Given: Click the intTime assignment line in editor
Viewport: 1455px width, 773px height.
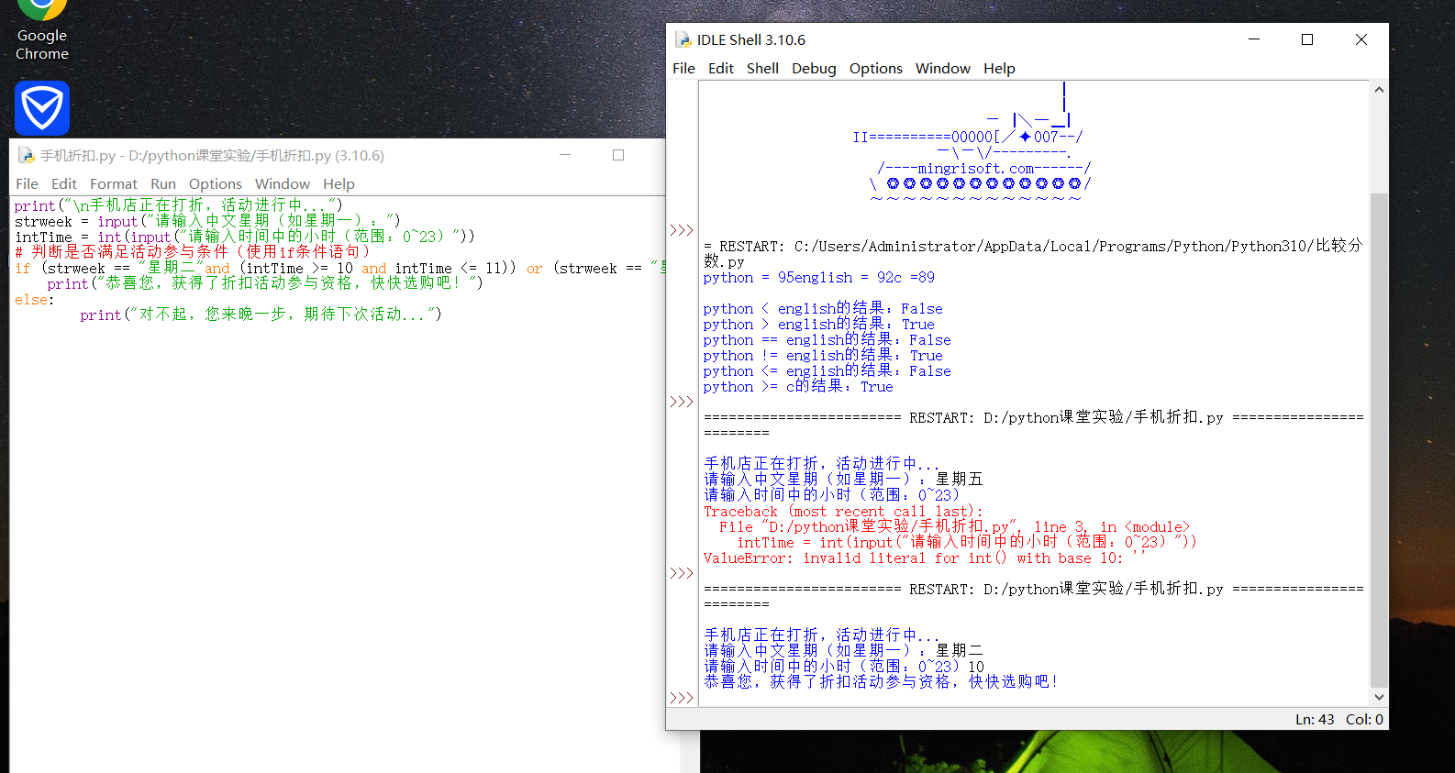Looking at the screenshot, I should point(245,237).
